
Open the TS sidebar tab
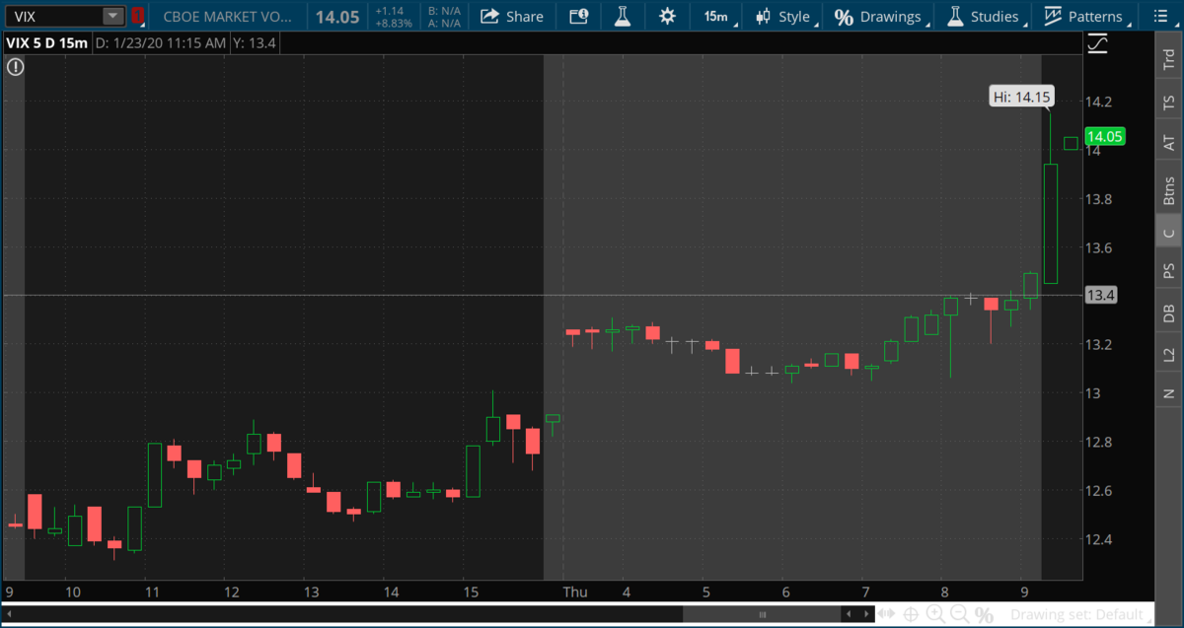click(x=1169, y=102)
